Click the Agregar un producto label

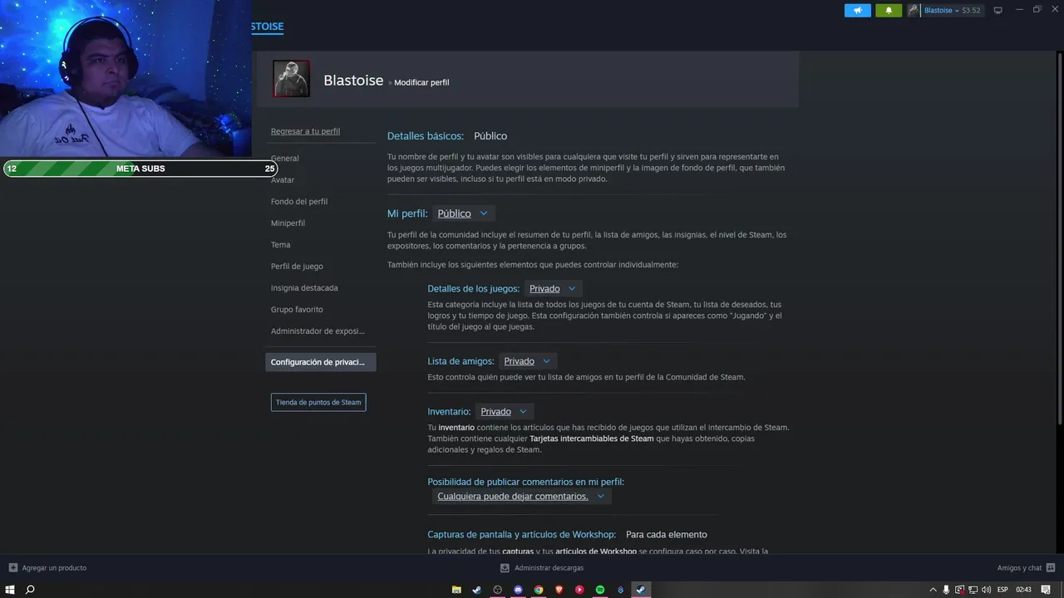[x=54, y=568]
